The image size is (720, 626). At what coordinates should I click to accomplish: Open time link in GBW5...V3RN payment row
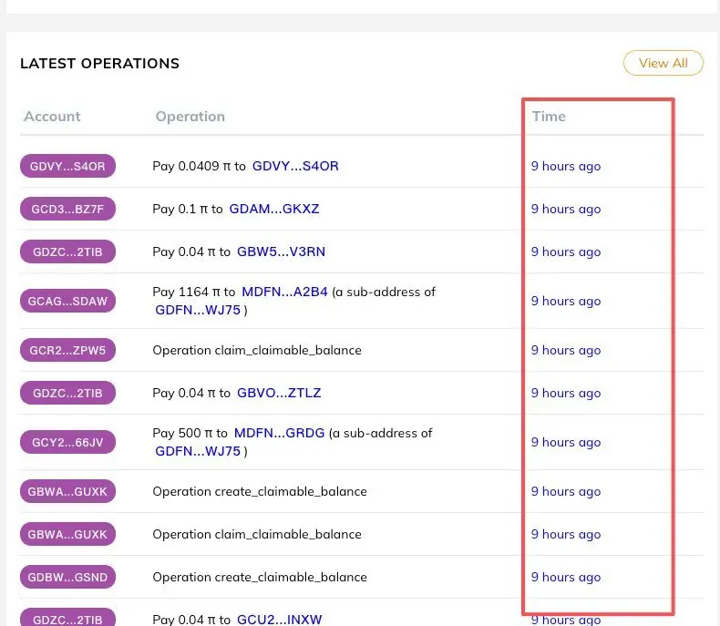tap(566, 252)
